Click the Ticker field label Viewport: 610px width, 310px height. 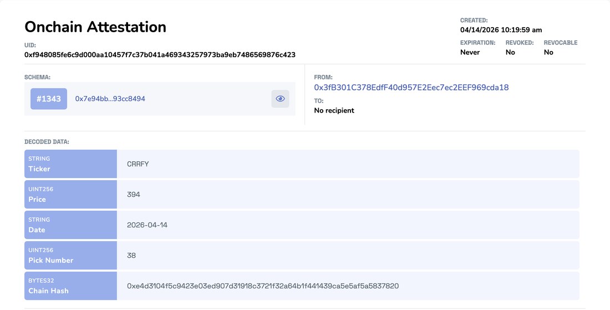click(x=39, y=169)
